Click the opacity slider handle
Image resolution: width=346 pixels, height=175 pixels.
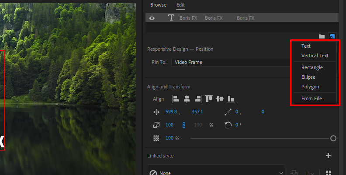coord(333,138)
